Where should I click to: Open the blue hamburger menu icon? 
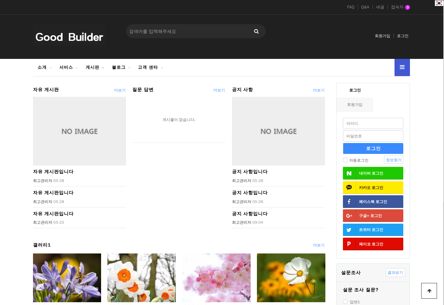pos(402,67)
